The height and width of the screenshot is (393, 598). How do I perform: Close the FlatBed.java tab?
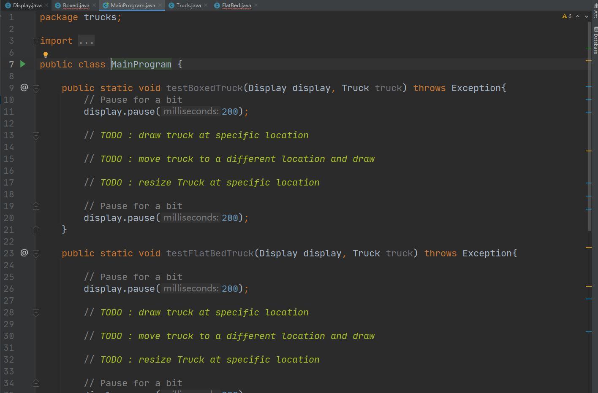pos(256,5)
